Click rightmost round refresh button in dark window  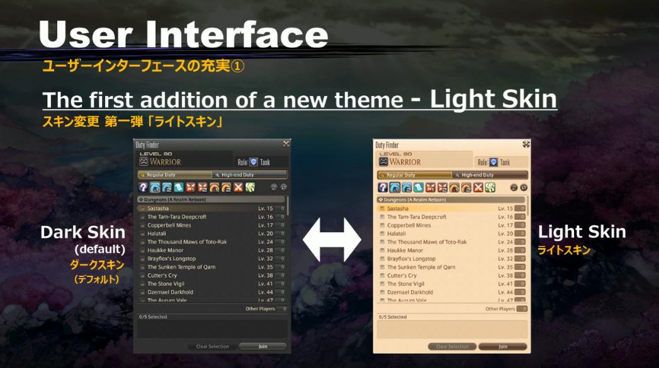284,187
